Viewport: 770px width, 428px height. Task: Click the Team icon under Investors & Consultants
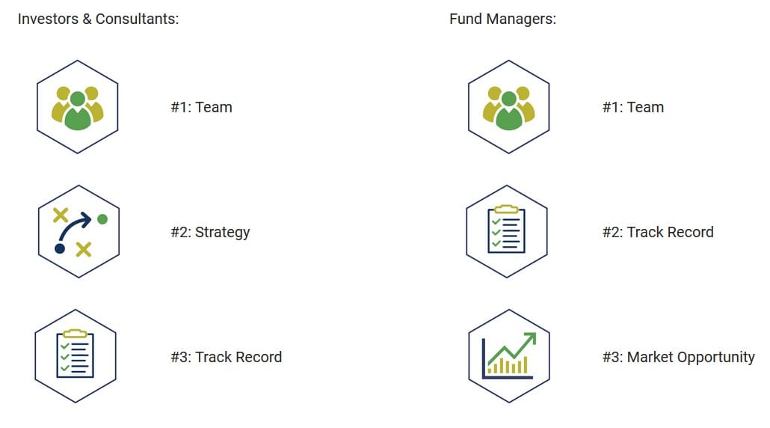point(78,107)
